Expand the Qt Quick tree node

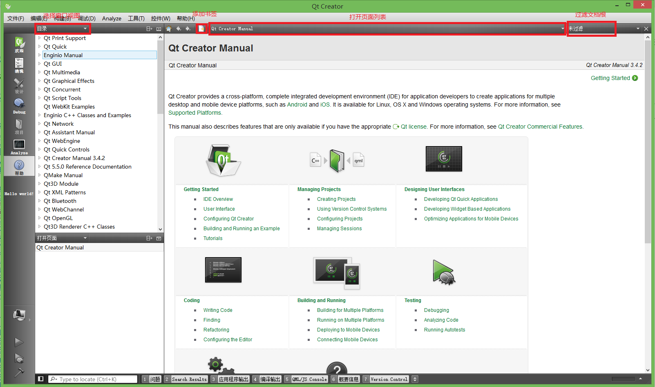(39, 47)
